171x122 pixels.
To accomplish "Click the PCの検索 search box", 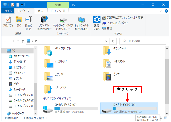I will coord(143,41).
